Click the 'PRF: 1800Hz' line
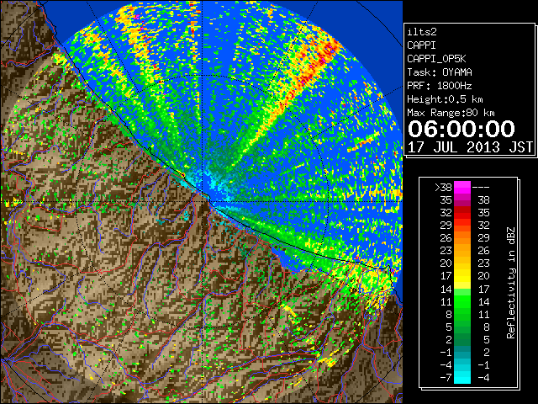This screenshot has width=538, height=404. click(439, 86)
